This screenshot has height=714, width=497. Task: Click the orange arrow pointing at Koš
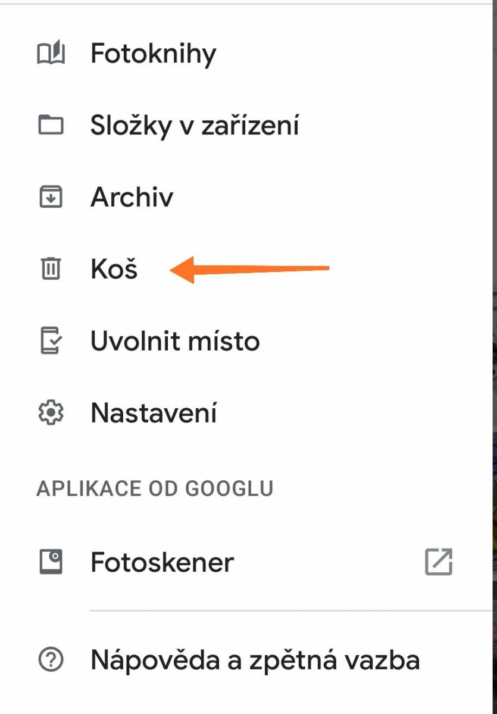[x=249, y=270]
